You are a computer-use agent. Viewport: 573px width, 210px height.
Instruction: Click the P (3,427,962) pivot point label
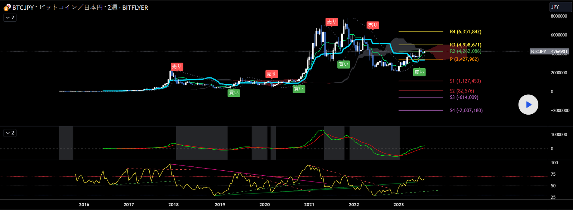click(x=464, y=59)
